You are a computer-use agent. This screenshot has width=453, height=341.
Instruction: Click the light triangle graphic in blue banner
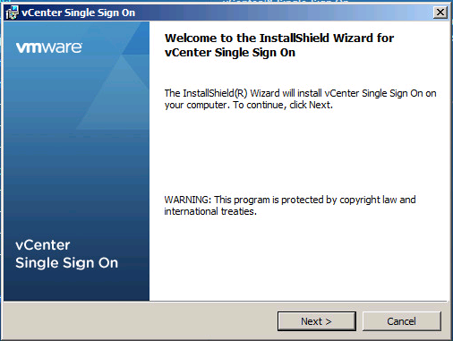[116, 98]
